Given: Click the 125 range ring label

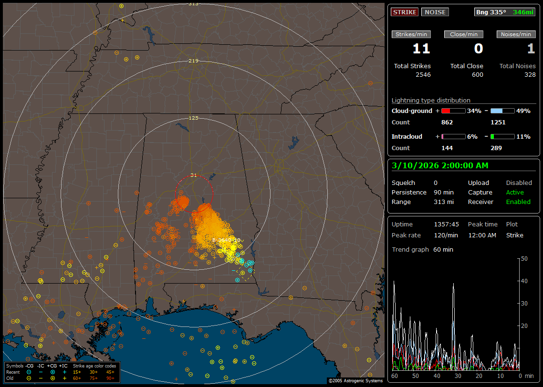Looking at the screenshot, I should (193, 118).
